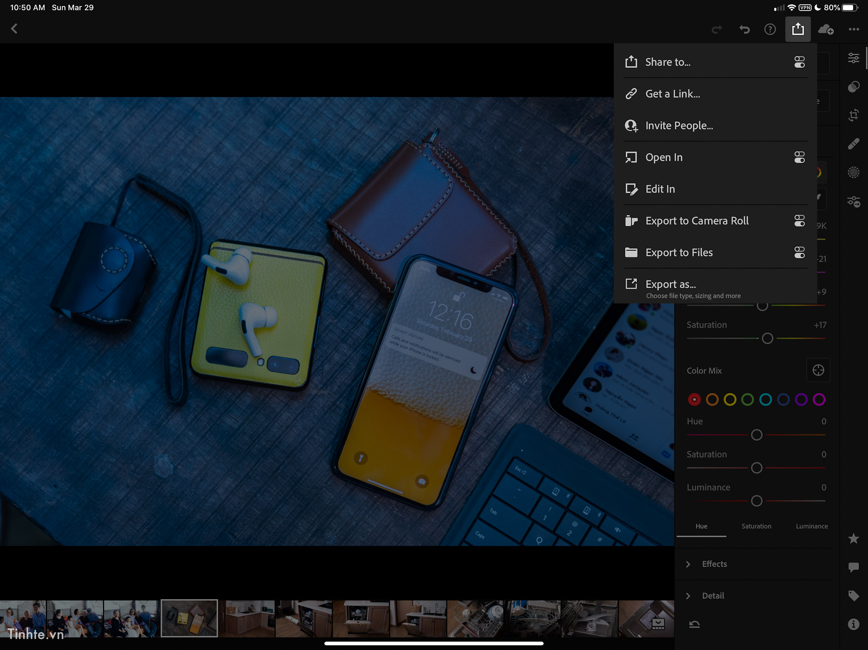Click the Color Mix Hue slider handle
The width and height of the screenshot is (868, 650).
[757, 435]
